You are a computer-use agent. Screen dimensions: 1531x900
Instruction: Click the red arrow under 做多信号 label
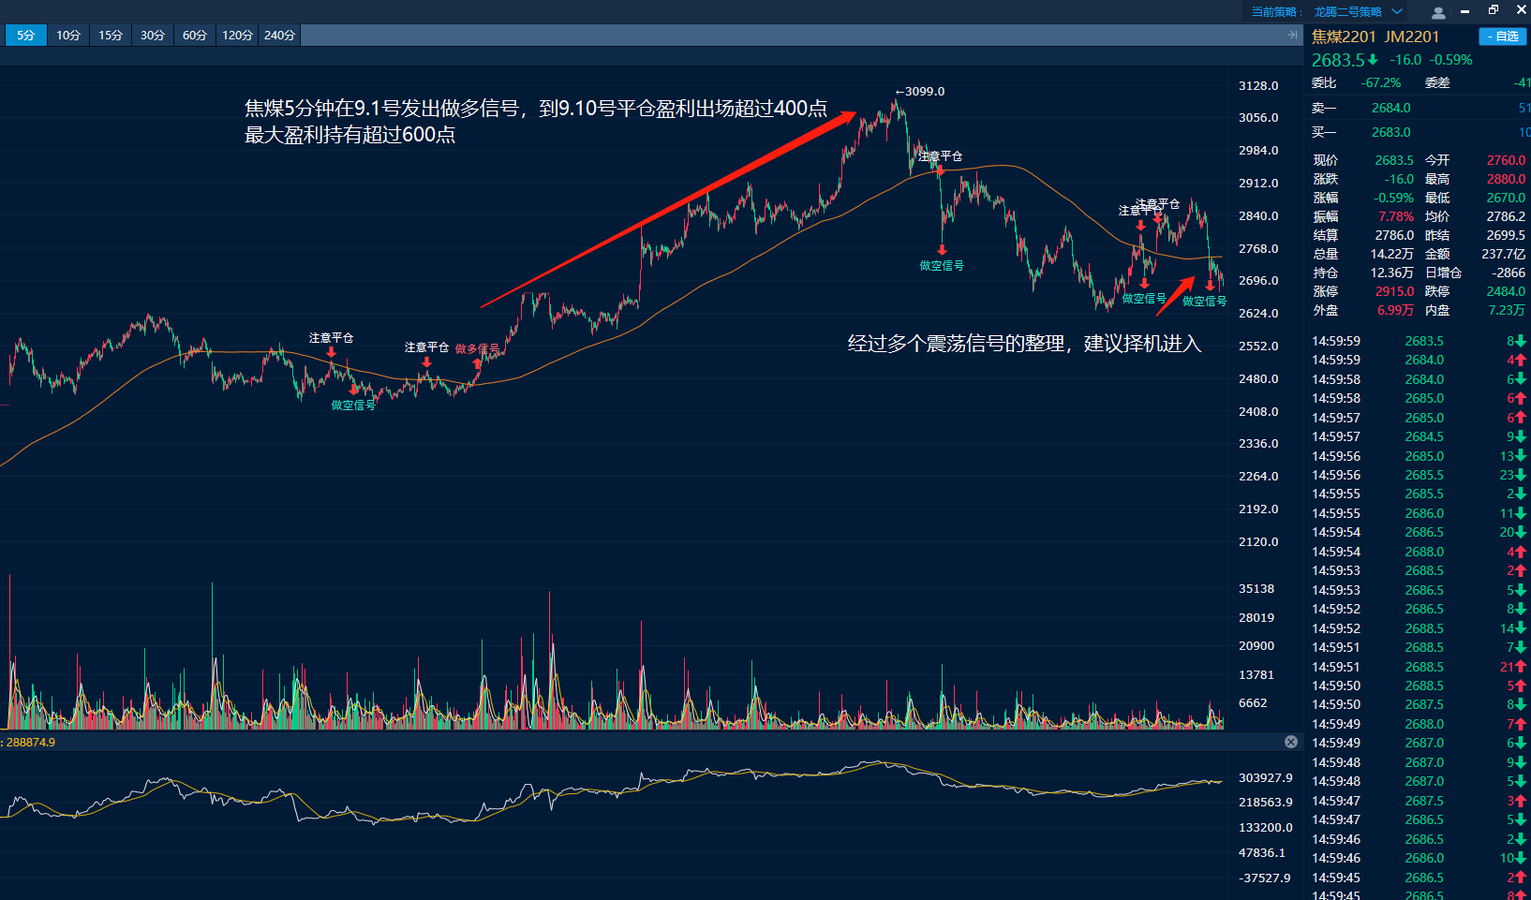pyautogui.click(x=477, y=363)
